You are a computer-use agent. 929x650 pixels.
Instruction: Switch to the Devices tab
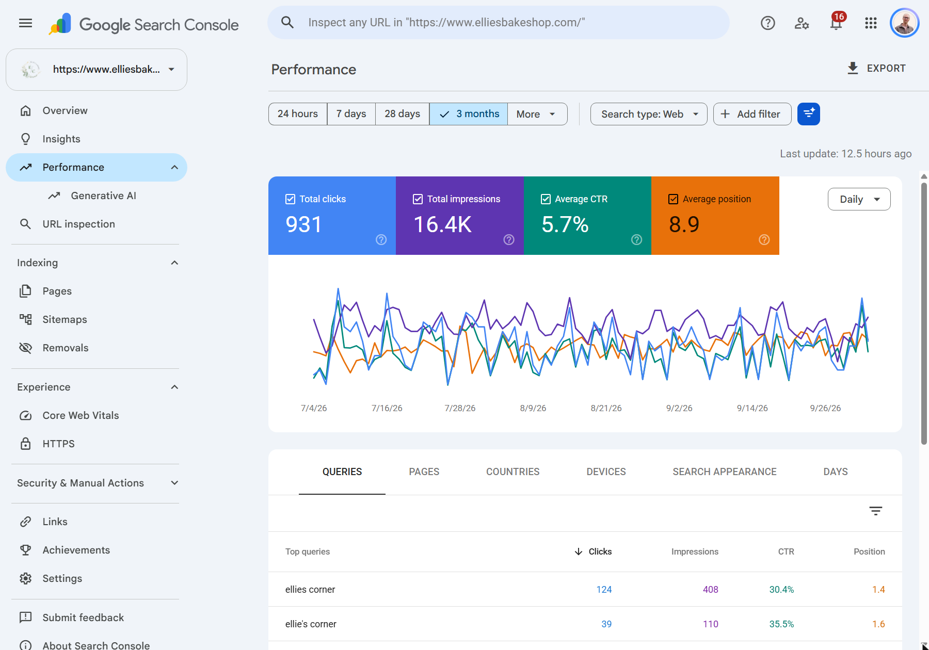click(606, 472)
